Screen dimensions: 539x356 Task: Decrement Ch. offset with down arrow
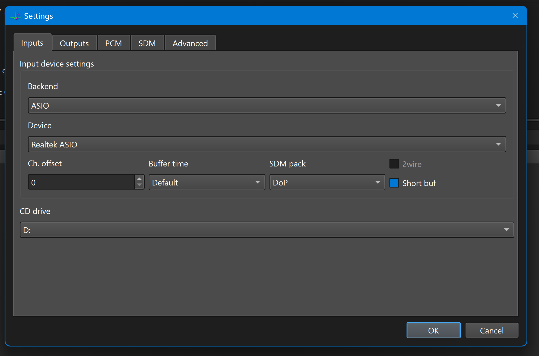(139, 185)
